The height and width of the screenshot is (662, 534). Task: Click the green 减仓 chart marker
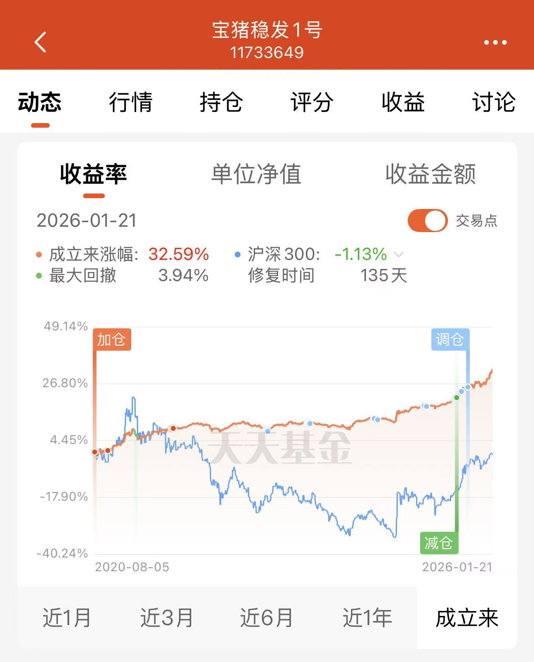click(439, 543)
